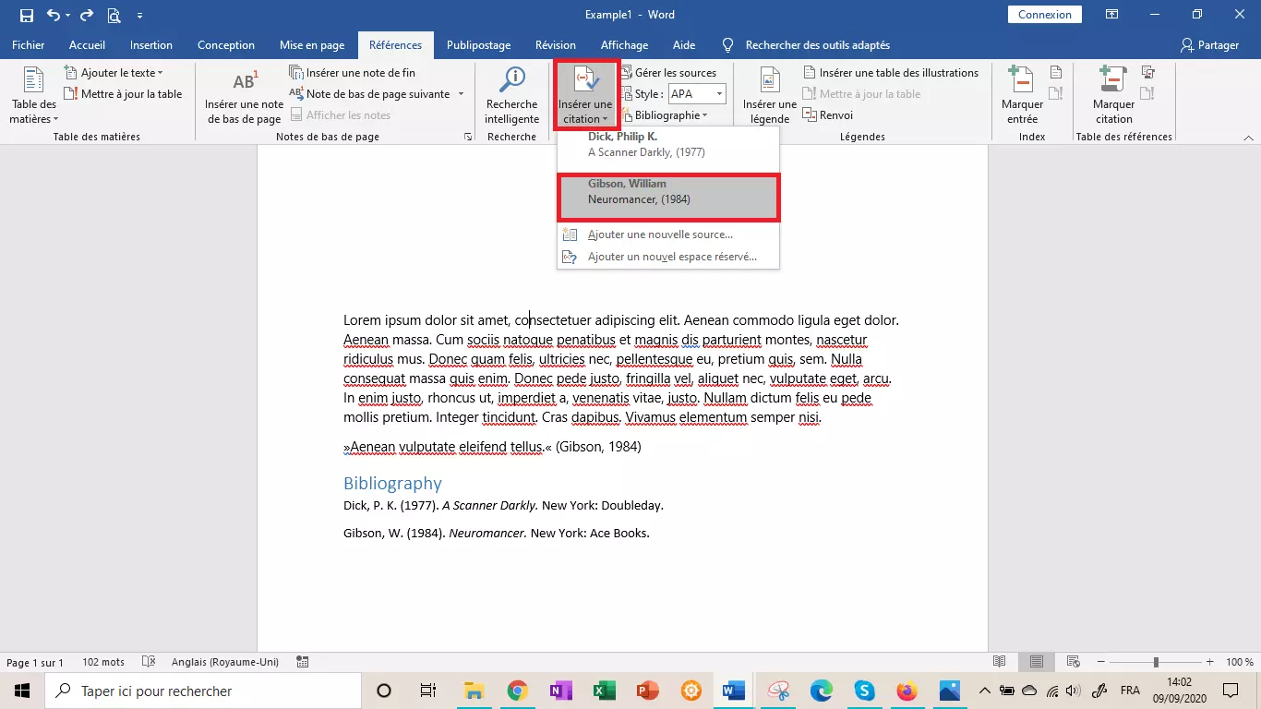1261x709 pixels.
Task: Click the Bibliography heading in the document
Action: (x=392, y=483)
